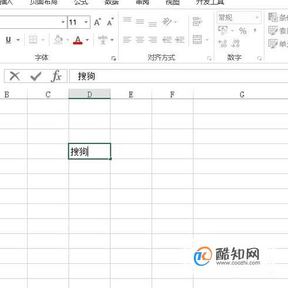The width and height of the screenshot is (288, 288).
Task: Open font color dropdown arrow
Action: (87, 40)
